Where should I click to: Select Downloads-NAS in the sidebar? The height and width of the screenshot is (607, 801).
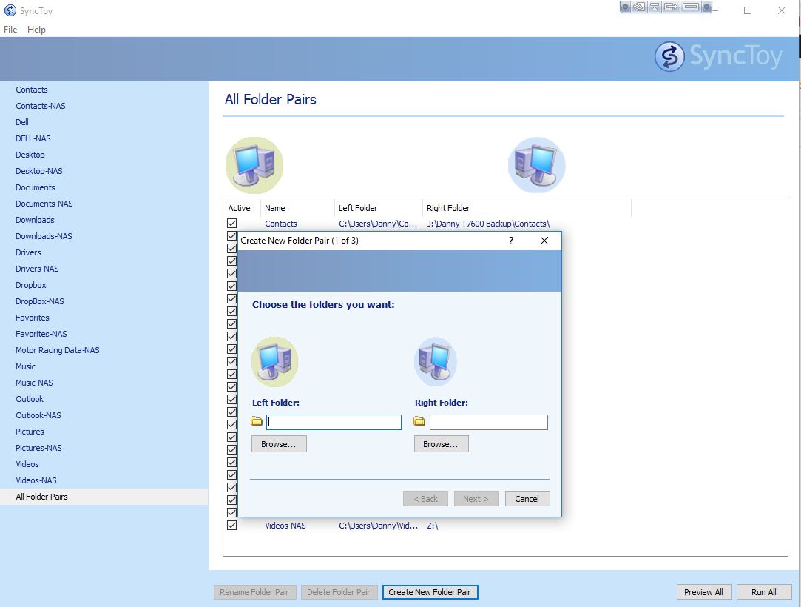coord(44,236)
